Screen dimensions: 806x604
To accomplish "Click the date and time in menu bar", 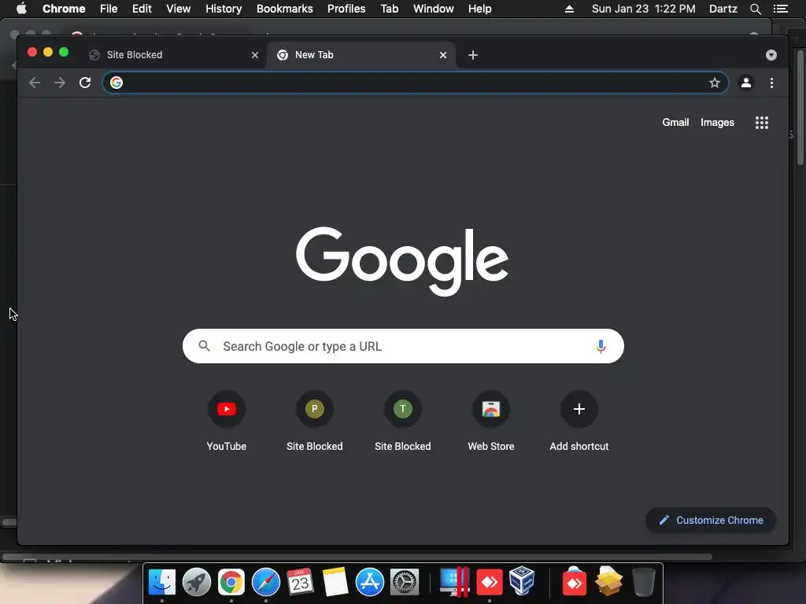I will click(644, 9).
